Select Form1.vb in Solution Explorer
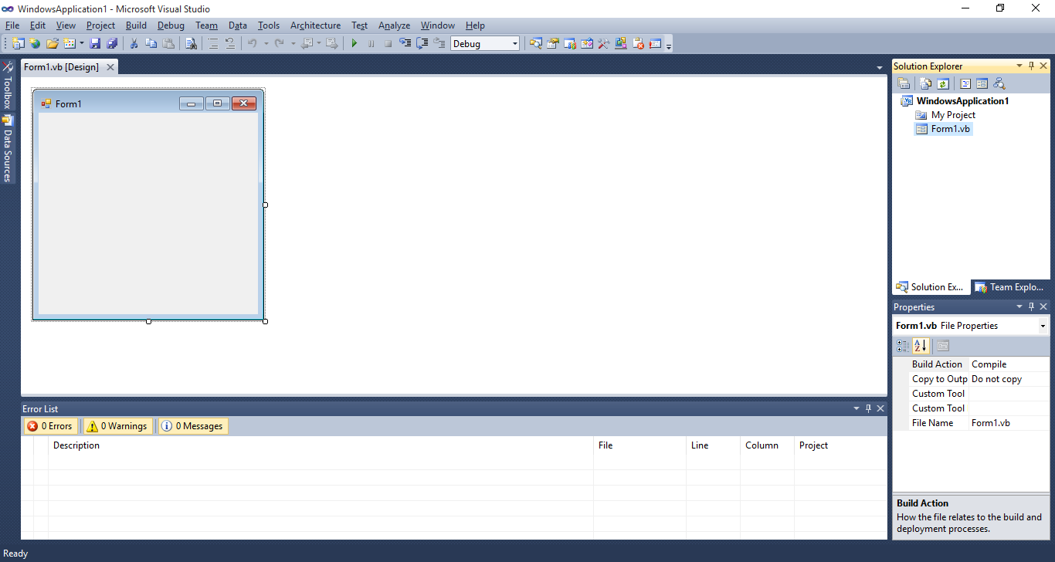 [x=950, y=128]
